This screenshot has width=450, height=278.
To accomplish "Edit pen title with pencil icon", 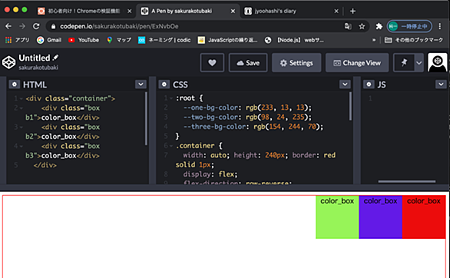I will coord(56,58).
